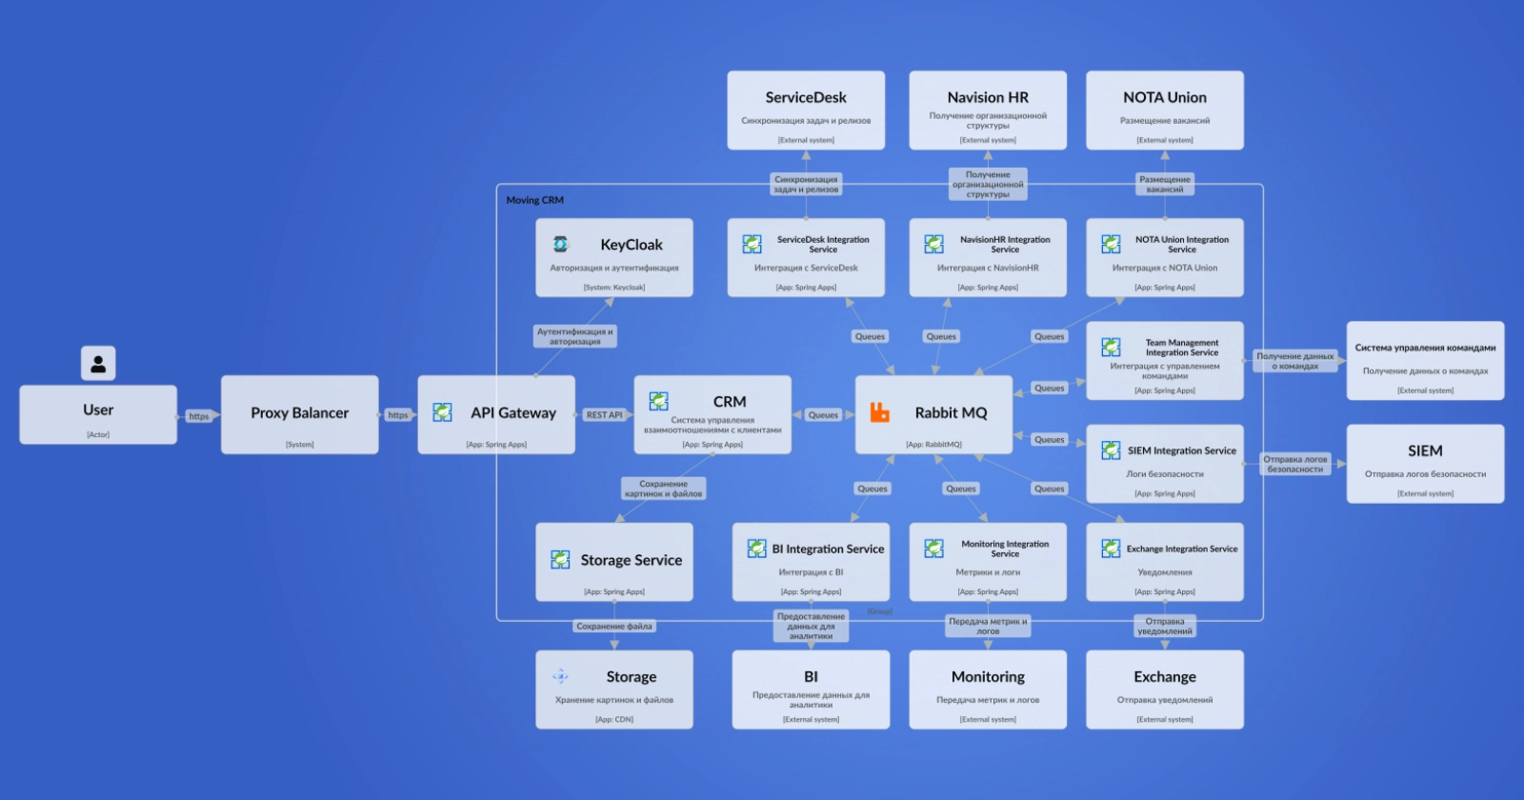Click Queues label toward ServiceDesk Integration Service
The image size is (1524, 800).
(870, 336)
